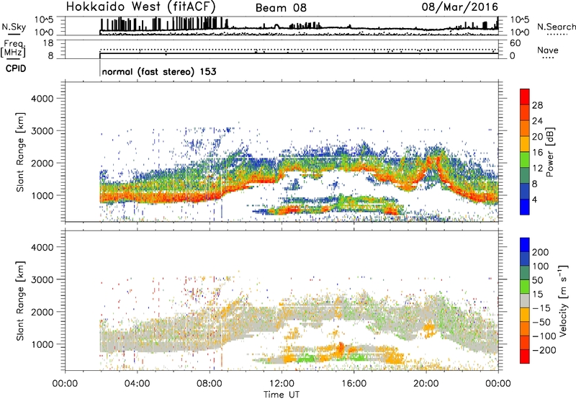
Task: Pick the grey -15 to 15 velocity swatch
Action: [x=525, y=300]
